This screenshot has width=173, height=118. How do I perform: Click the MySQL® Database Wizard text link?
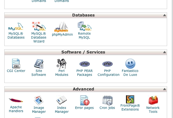(x=39, y=37)
